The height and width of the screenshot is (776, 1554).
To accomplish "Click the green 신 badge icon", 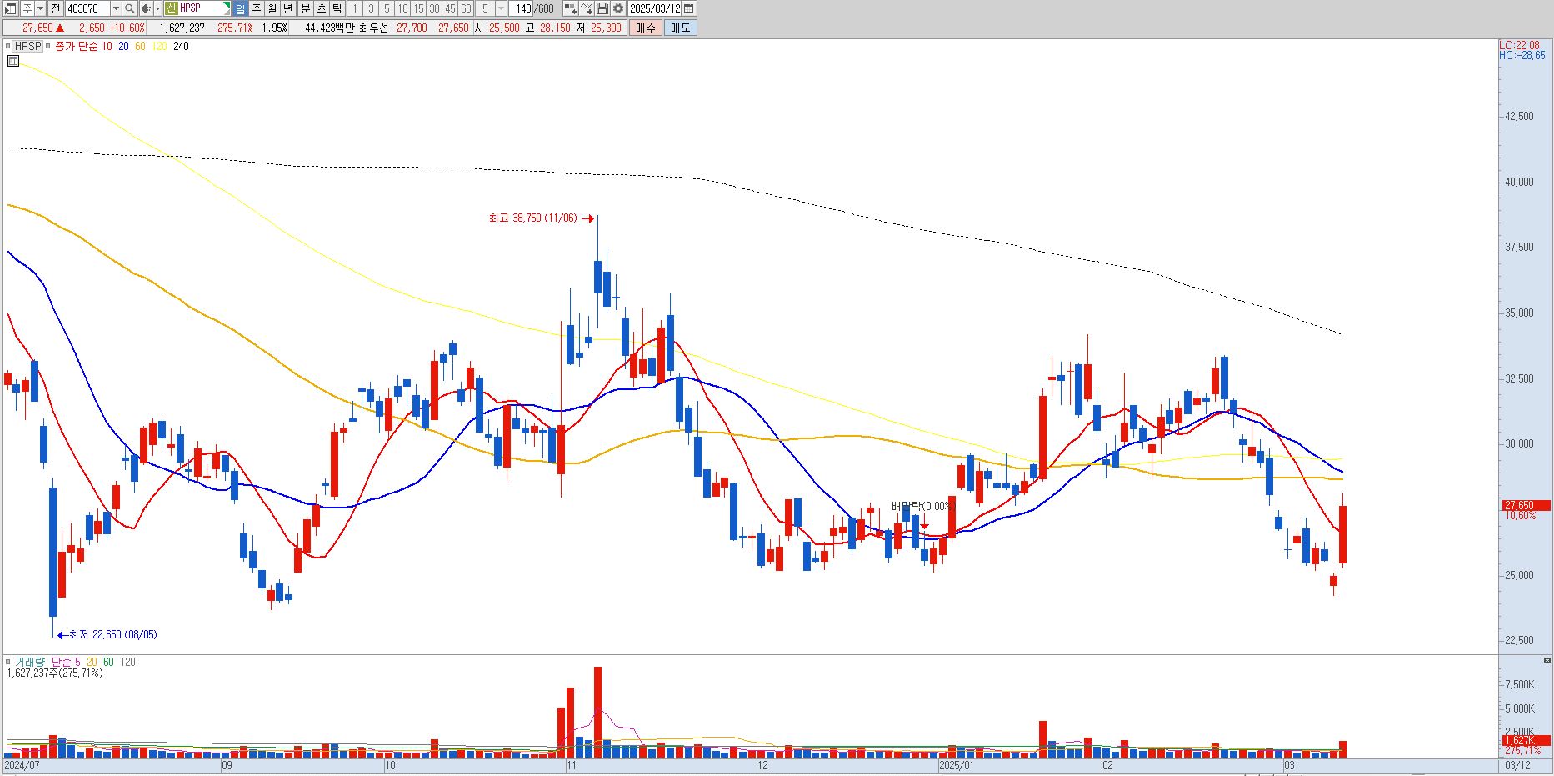I will 171,8.
